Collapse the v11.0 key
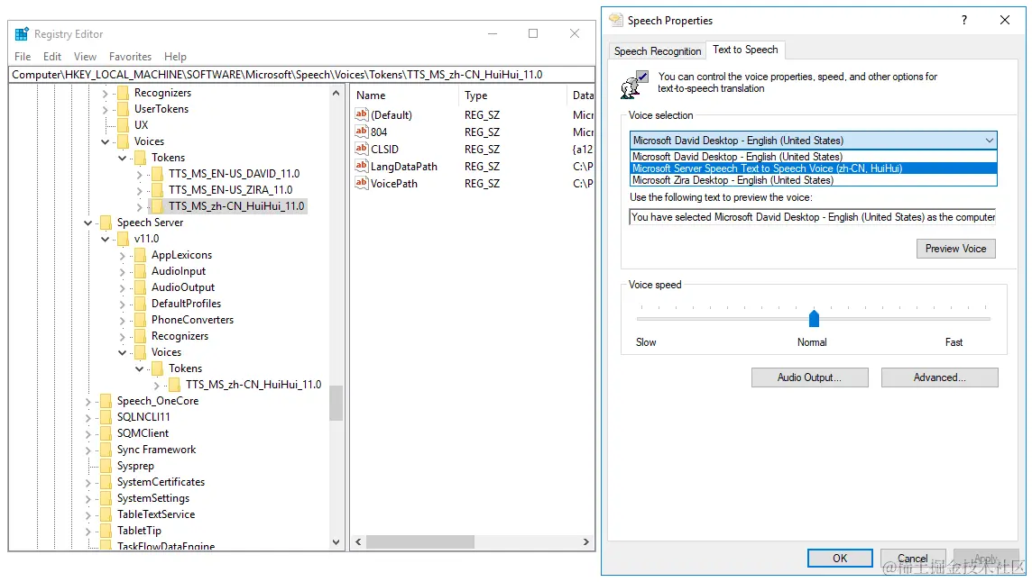 (x=106, y=239)
